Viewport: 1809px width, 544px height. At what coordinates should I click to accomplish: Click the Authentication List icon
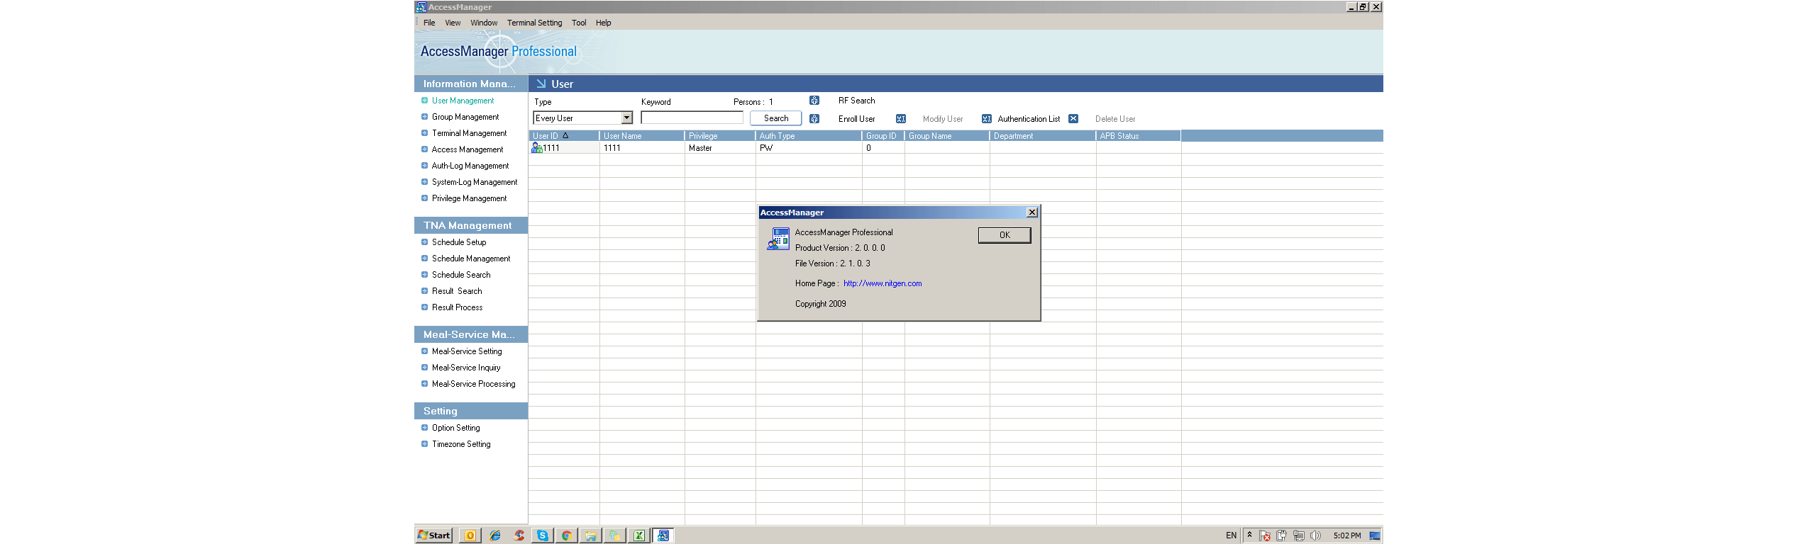(986, 119)
